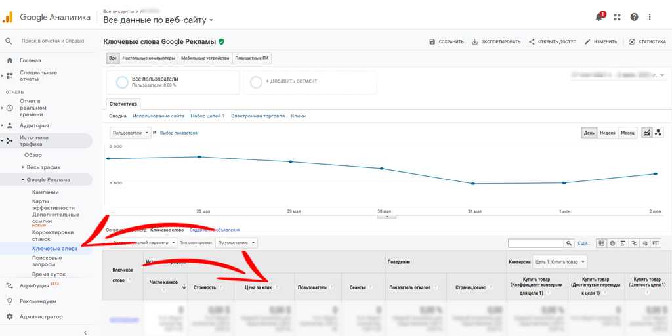
Task: Collapse the left sidebar with the arrow
Action: click(85, 333)
